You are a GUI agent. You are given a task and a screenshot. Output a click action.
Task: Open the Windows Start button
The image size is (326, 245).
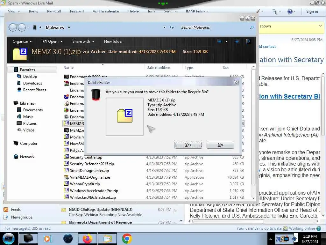click(8, 239)
